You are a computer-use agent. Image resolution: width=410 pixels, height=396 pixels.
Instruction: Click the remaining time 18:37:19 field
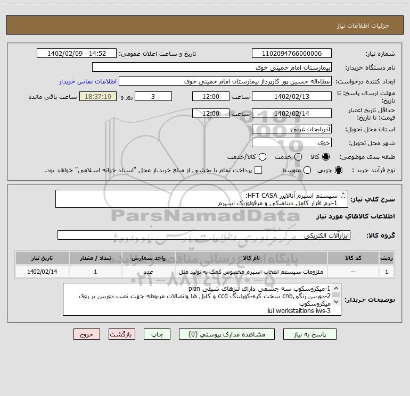(98, 96)
